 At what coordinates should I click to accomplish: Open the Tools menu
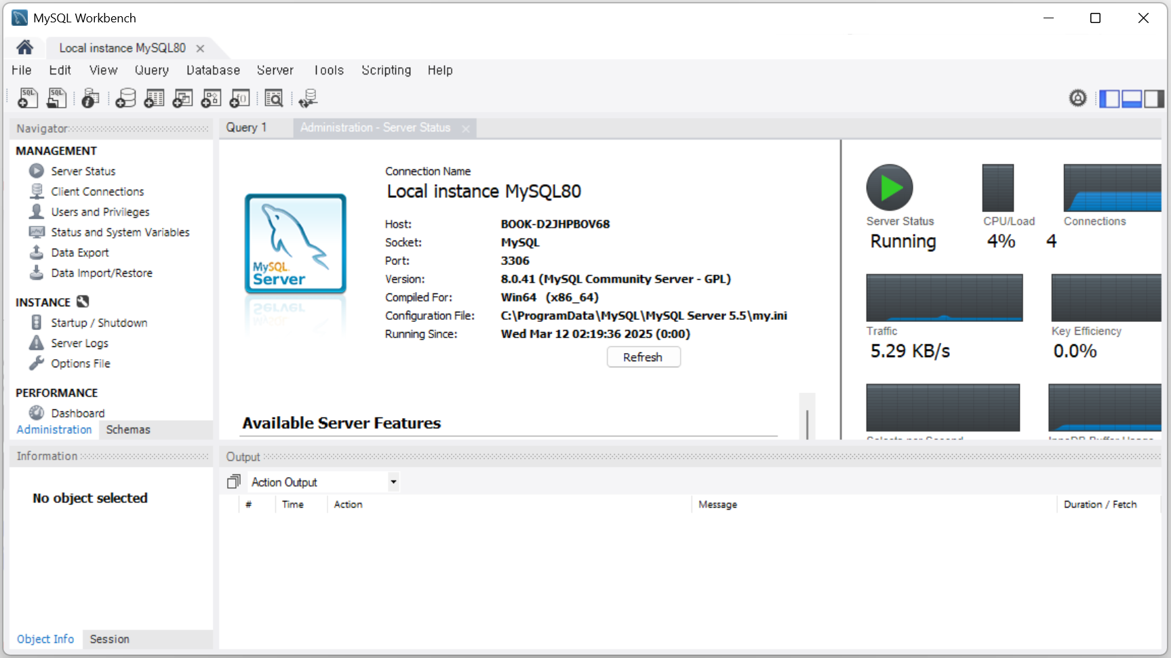coord(328,70)
